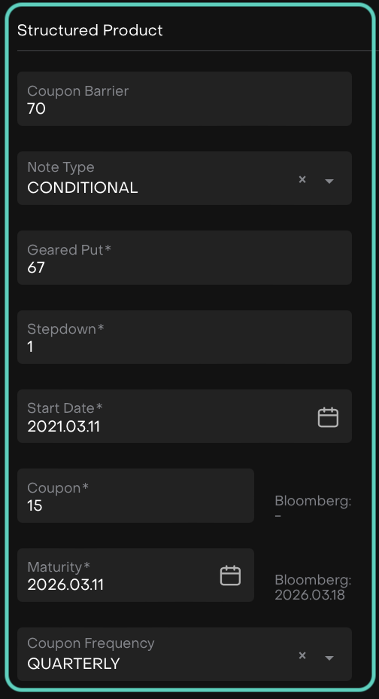Open the Maturity calendar picker
This screenshot has width=379, height=699.
(x=230, y=575)
